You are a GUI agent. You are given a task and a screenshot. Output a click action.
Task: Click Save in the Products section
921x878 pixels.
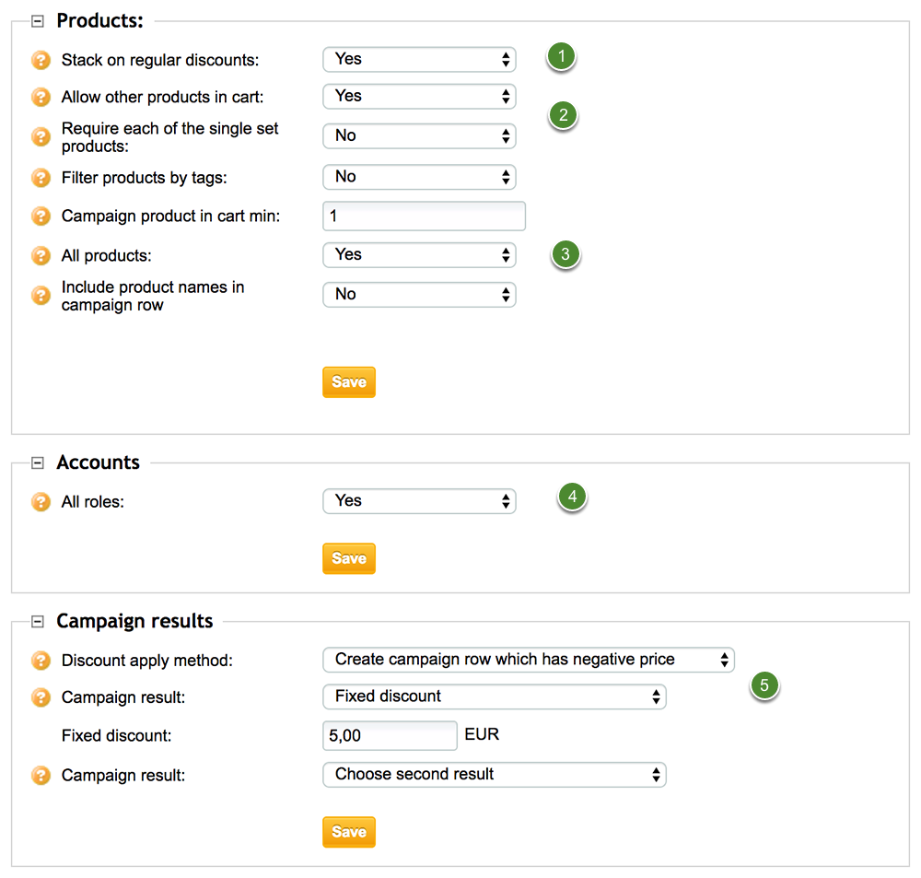pyautogui.click(x=348, y=381)
